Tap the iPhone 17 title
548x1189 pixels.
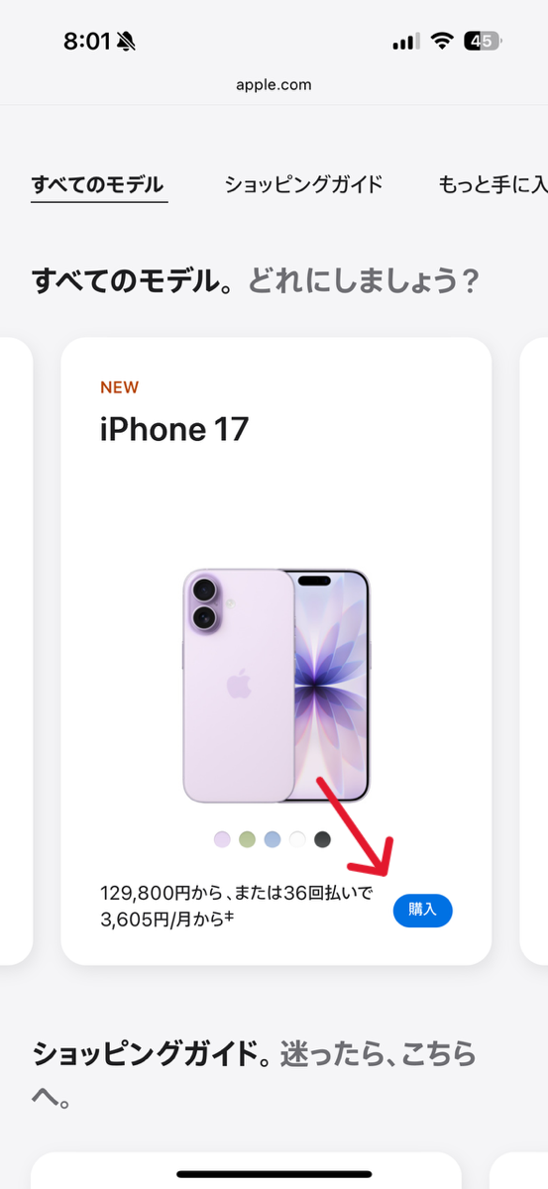tap(174, 429)
